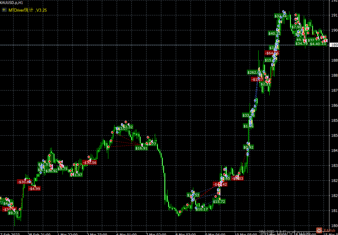
Task: Select the $30.92 profit label
Action: coord(51,171)
